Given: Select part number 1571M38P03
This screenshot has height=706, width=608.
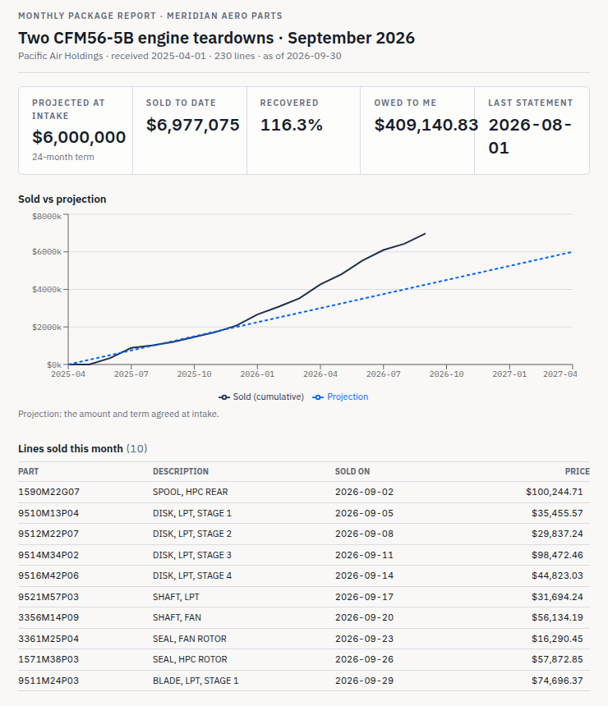Looking at the screenshot, I should (48, 659).
